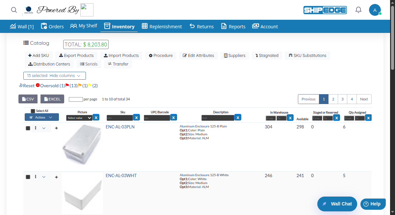Click the user avatar icon
Screen dimensions: 395x215
(375, 10)
